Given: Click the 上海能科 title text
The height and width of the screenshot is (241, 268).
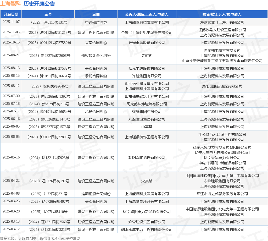Looking at the screenshot, I should point(10,4).
